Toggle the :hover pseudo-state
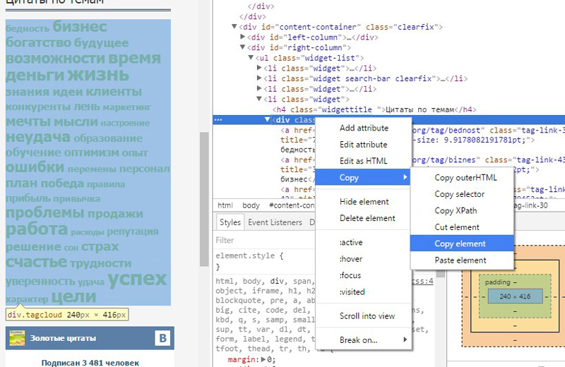Image resolution: width=565 pixels, height=367 pixels. (x=351, y=259)
